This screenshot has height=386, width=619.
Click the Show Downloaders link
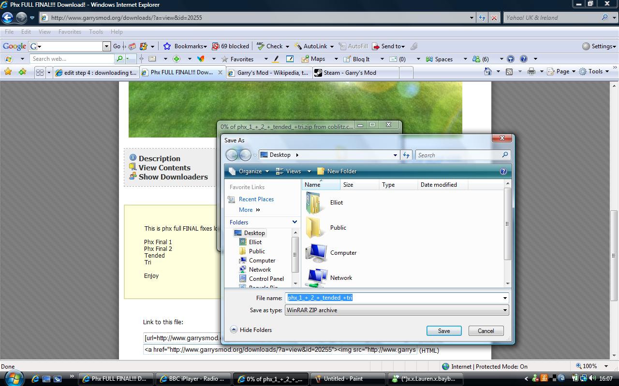coord(173,177)
